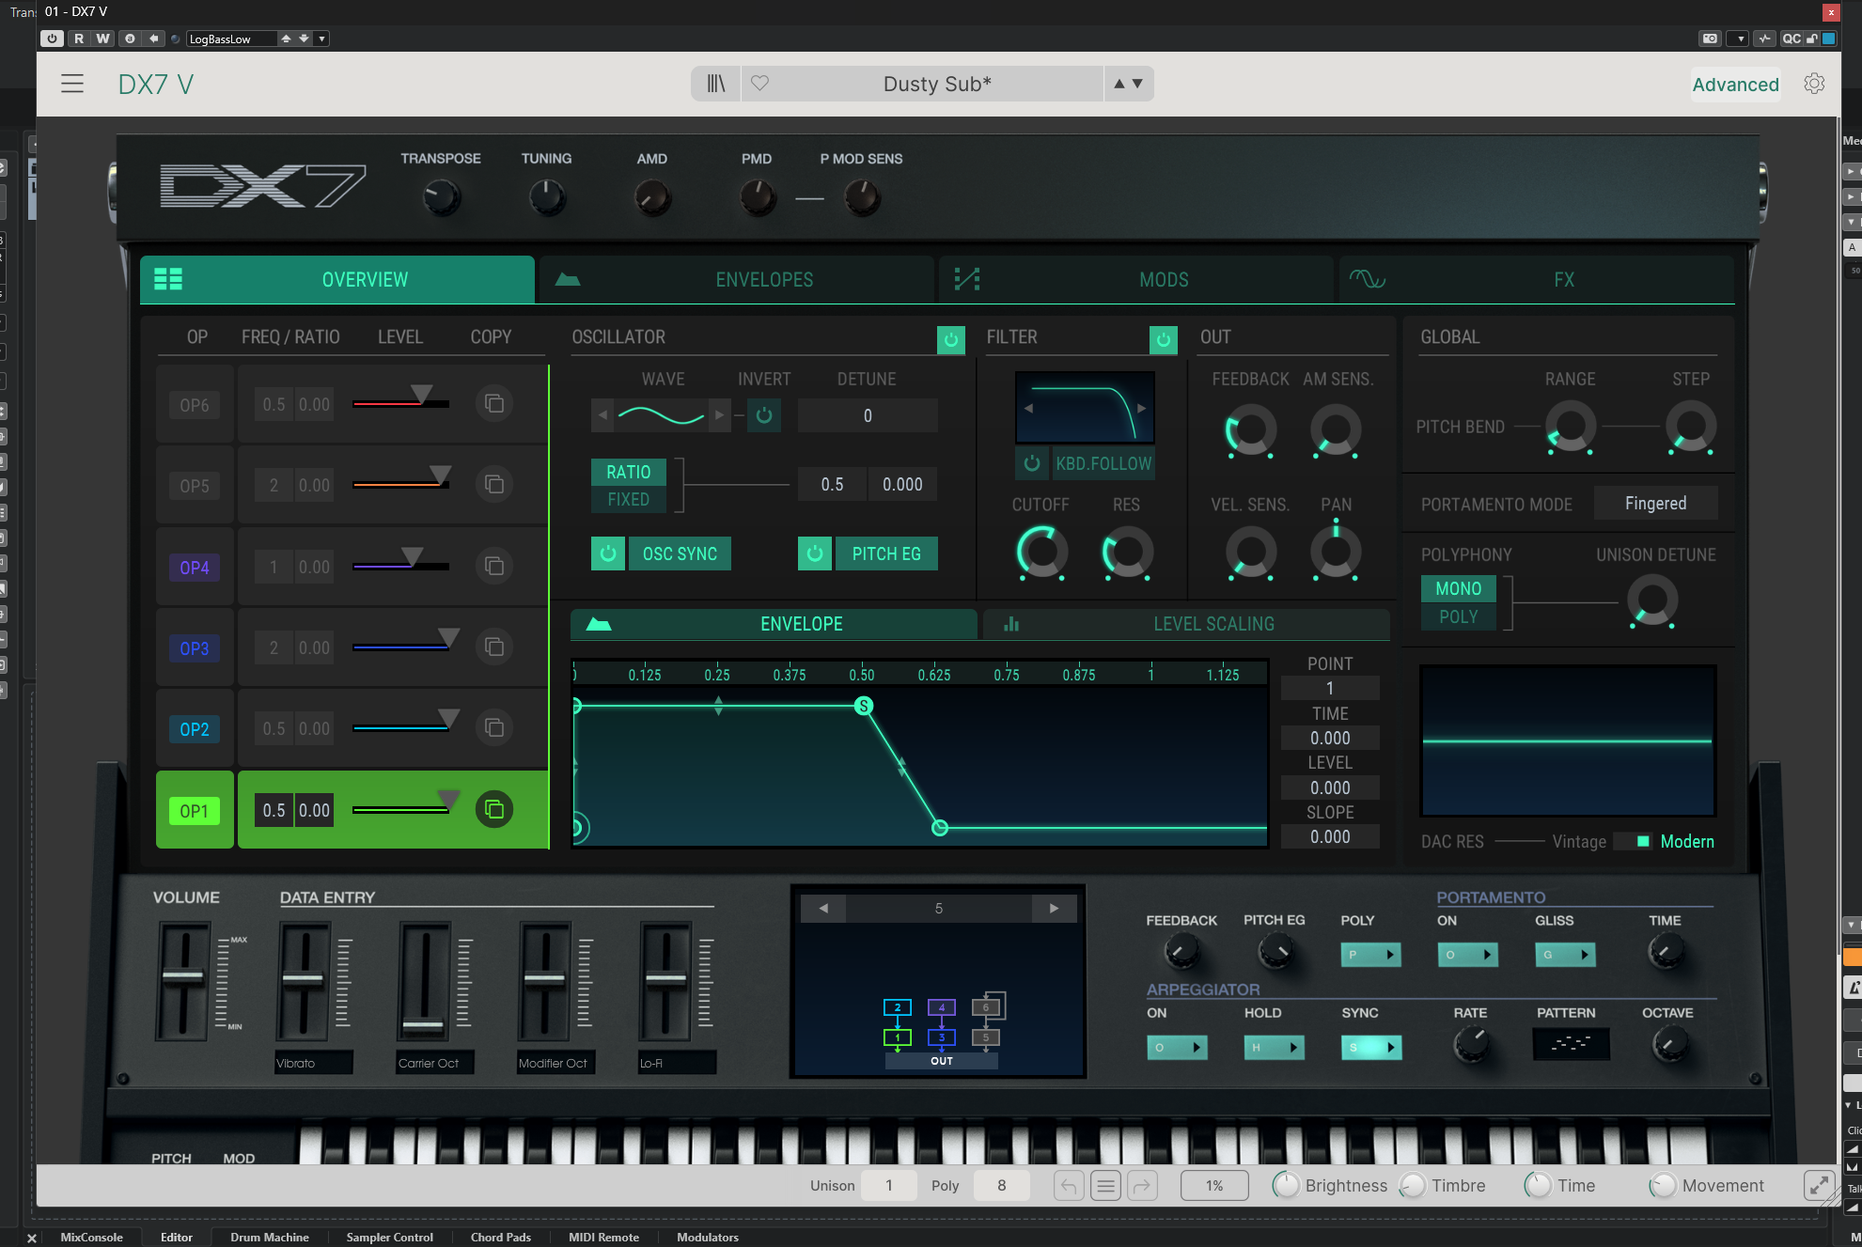Toggle the Filter section power button
This screenshot has width=1862, height=1247.
pyautogui.click(x=1164, y=339)
